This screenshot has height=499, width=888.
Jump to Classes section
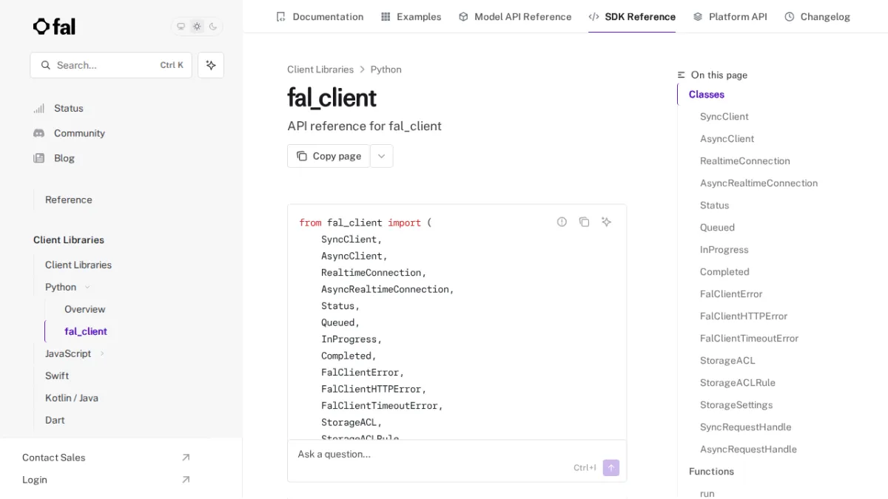pyautogui.click(x=707, y=95)
